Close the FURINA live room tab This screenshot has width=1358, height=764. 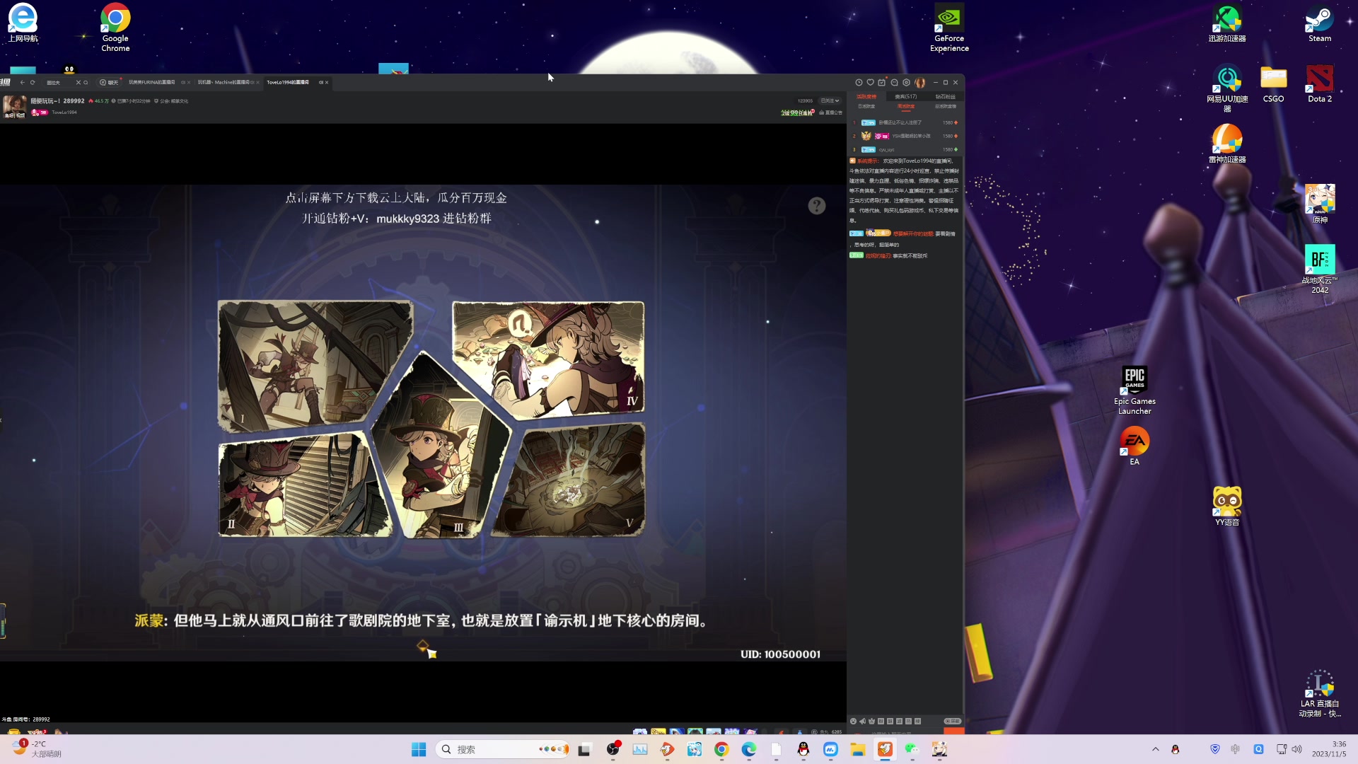point(189,82)
